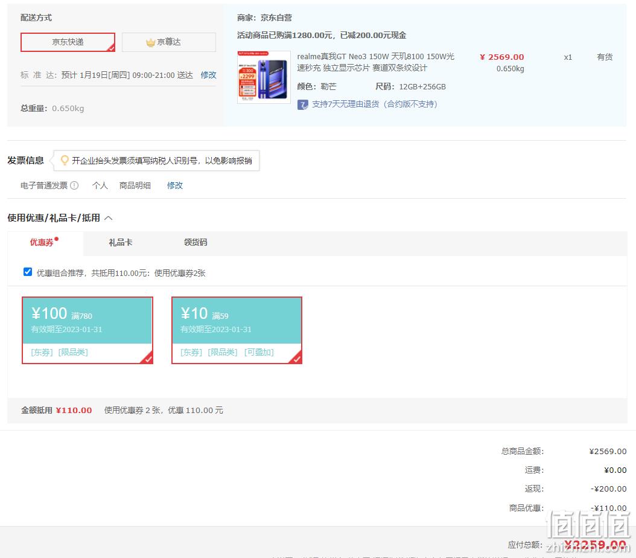The width and height of the screenshot is (636, 558).
Task: Click the invoice tip lightbulb icon
Action: click(x=64, y=160)
